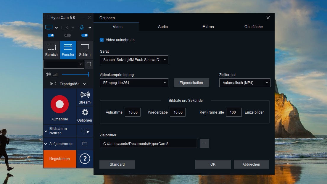Click the volume level slider
Screen dimensions: 327x184
click(75, 74)
